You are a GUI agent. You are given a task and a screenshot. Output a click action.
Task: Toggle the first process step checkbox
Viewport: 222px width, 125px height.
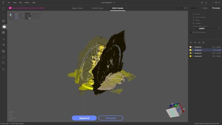(x=194, y=14)
